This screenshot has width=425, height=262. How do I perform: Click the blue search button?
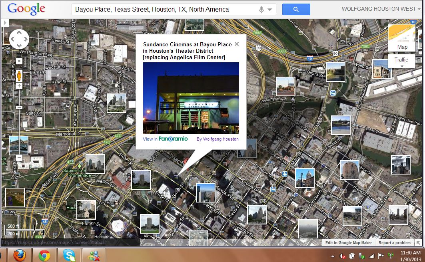[296, 10]
